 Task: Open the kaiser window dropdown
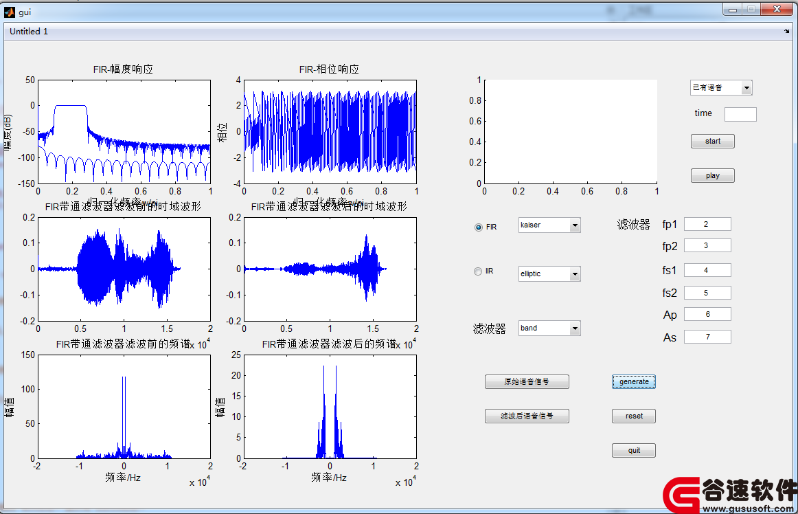pos(549,225)
